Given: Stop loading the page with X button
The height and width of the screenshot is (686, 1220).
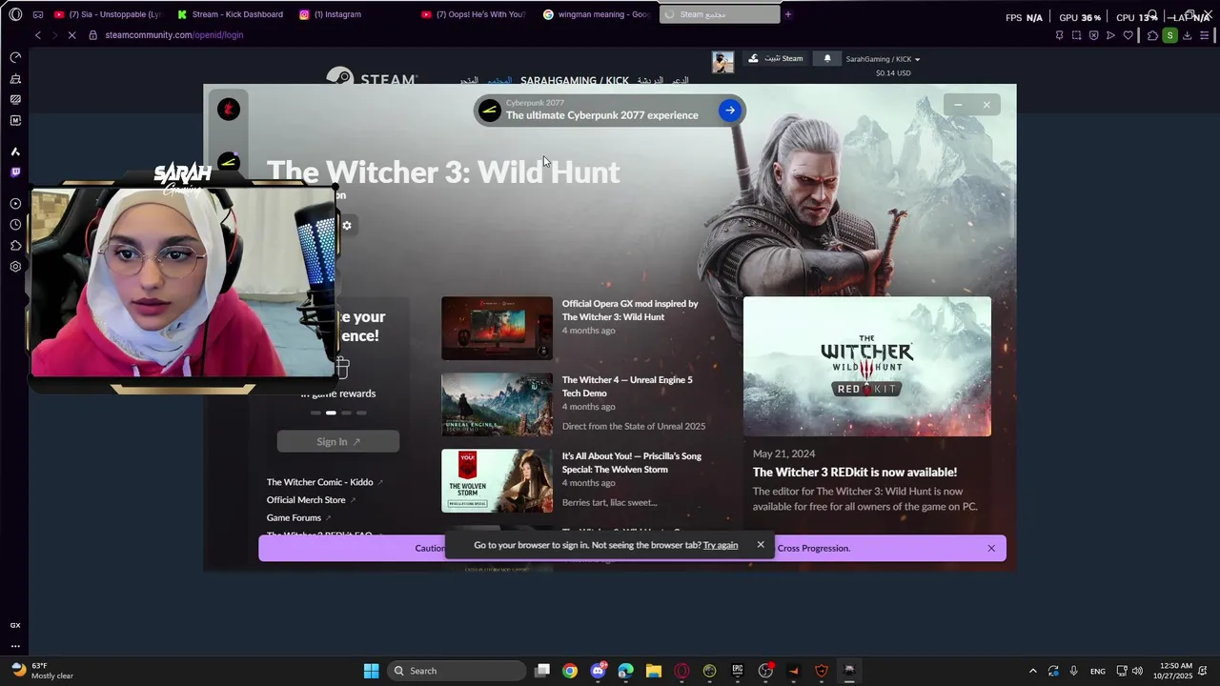Looking at the screenshot, I should click(73, 35).
